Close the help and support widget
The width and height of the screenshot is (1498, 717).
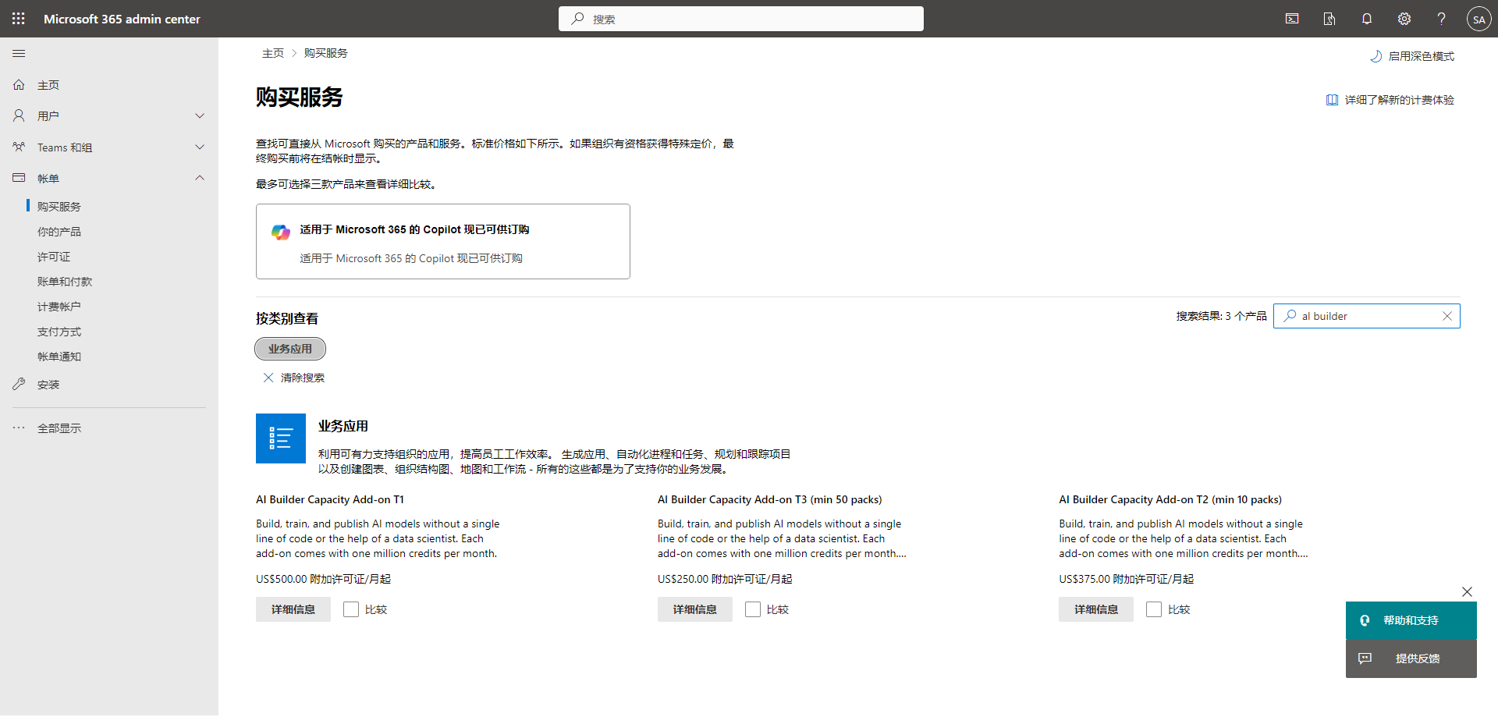point(1467,591)
